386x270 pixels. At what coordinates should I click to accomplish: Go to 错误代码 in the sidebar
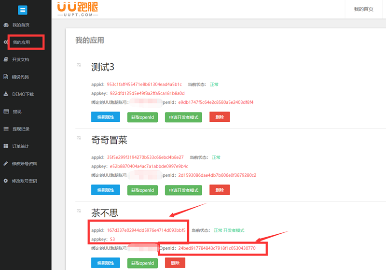click(x=20, y=77)
